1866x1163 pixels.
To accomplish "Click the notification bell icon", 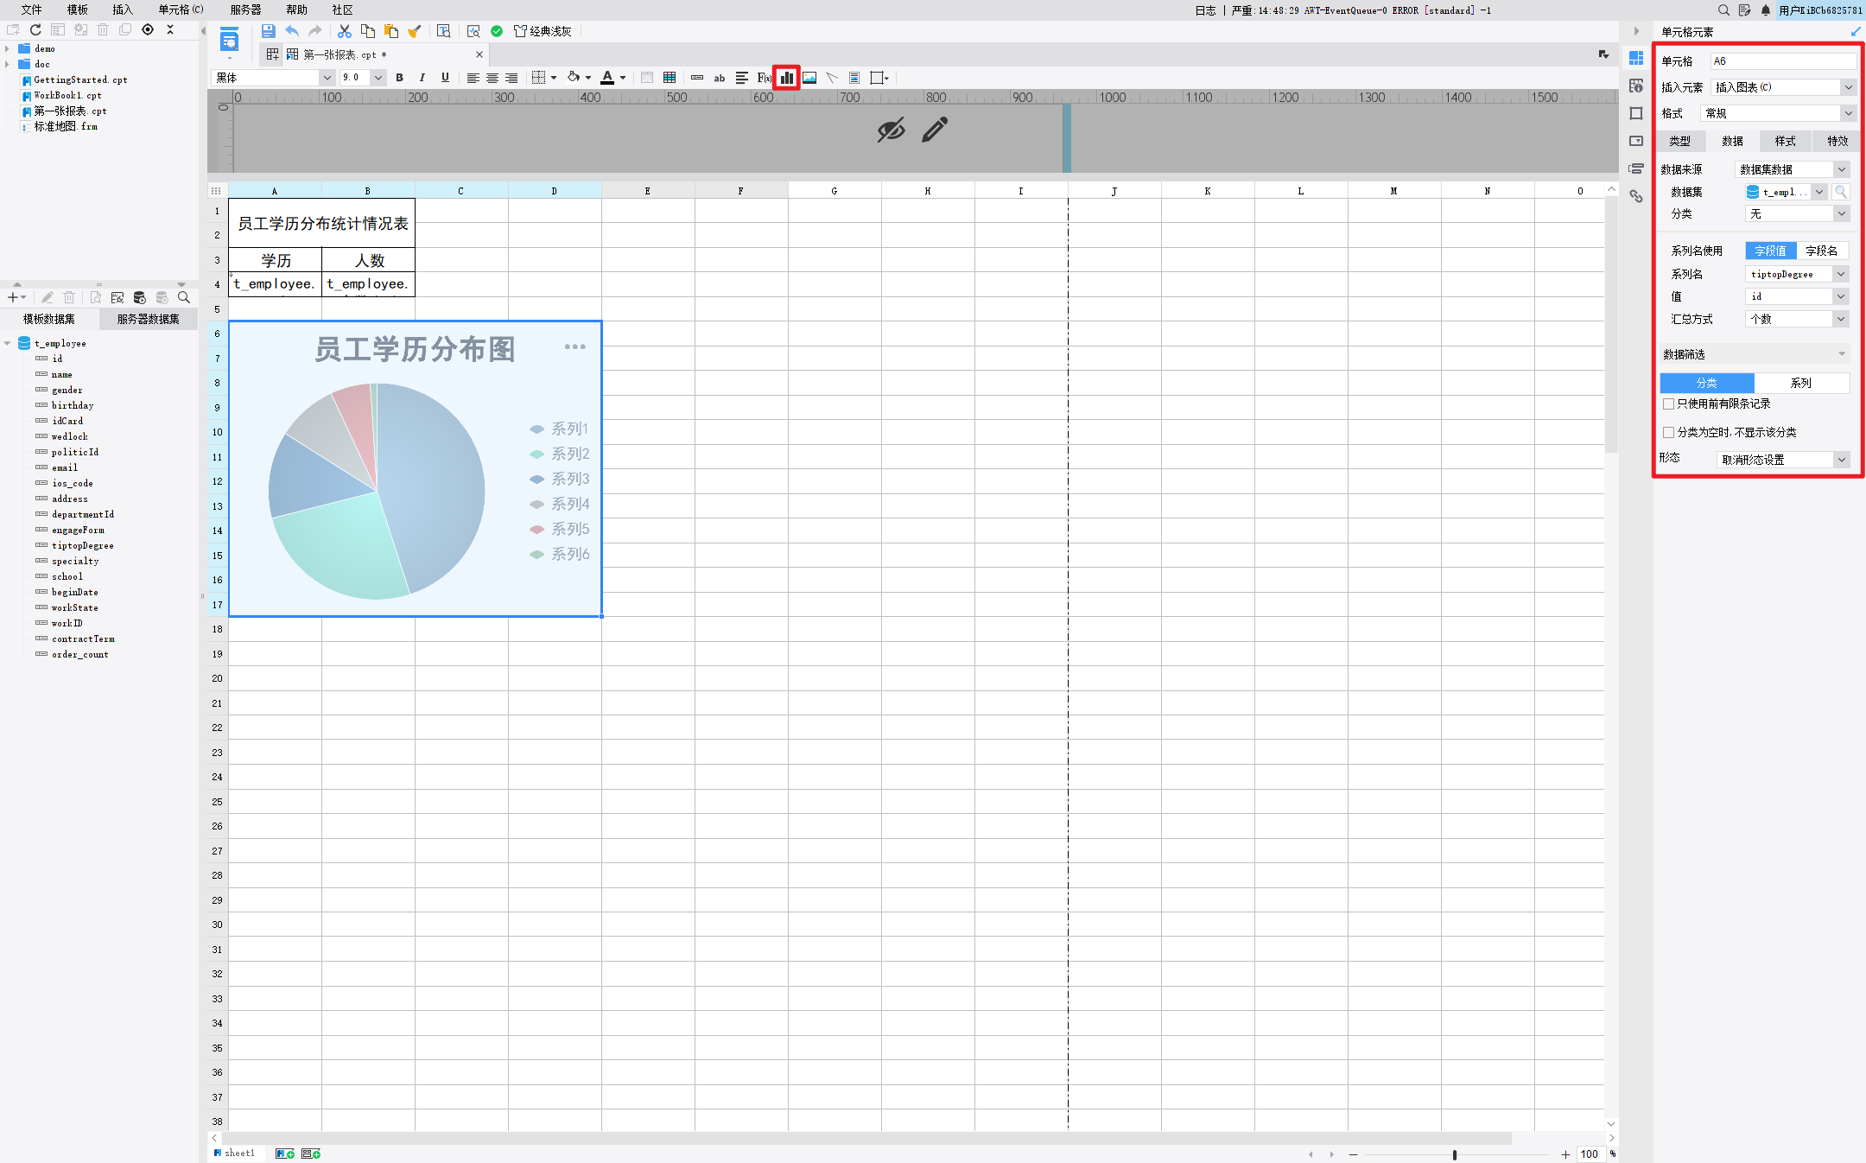I will [1766, 10].
